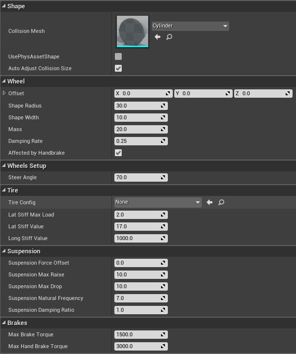Collapse the Brakes section

(x=17, y=323)
